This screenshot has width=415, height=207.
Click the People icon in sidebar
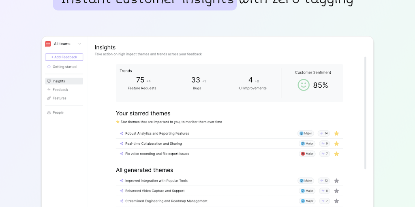pos(49,113)
